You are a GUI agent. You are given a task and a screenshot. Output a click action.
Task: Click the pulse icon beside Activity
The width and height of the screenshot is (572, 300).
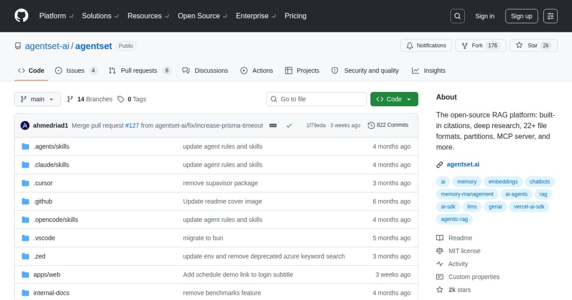[x=439, y=264]
